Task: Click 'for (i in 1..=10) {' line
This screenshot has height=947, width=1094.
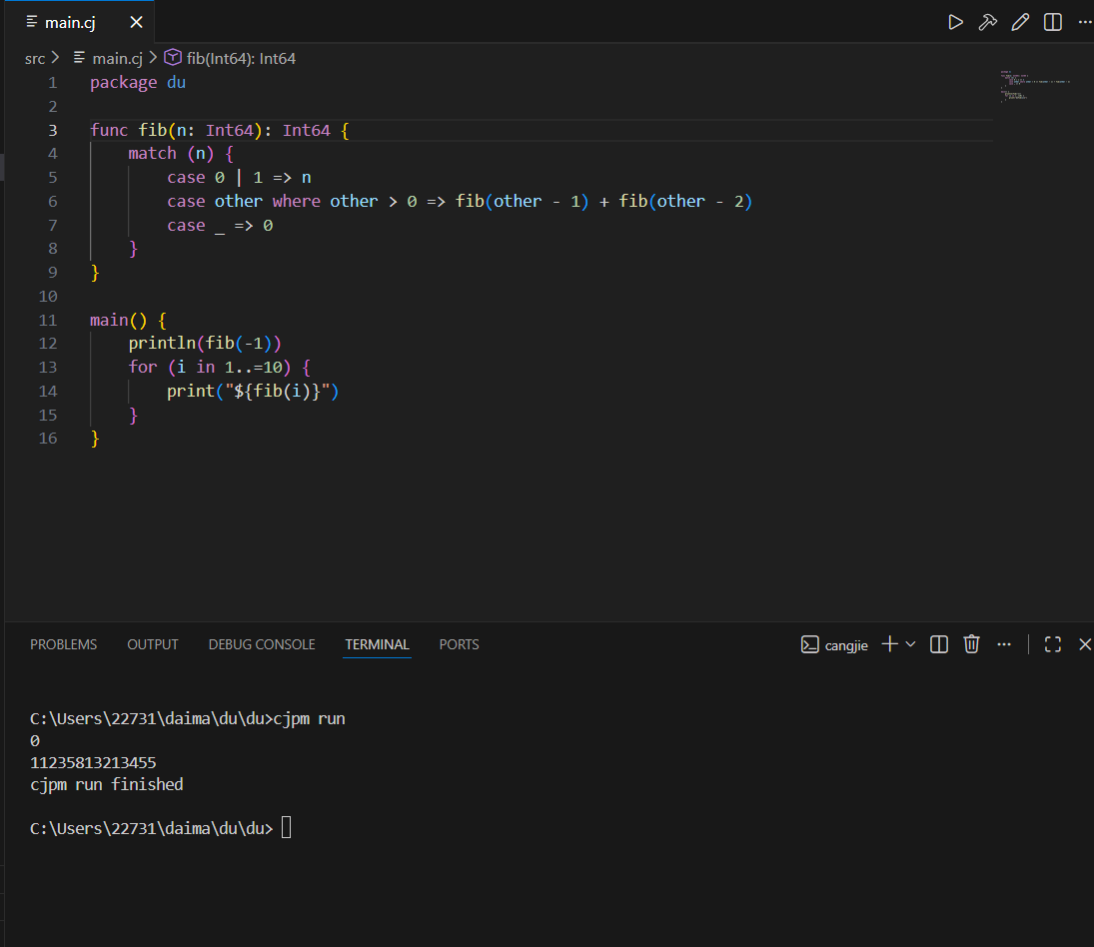Action: pyautogui.click(x=219, y=367)
